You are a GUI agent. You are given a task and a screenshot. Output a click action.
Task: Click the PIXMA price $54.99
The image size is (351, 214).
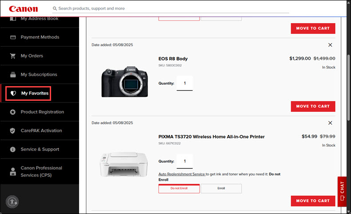tap(309, 136)
